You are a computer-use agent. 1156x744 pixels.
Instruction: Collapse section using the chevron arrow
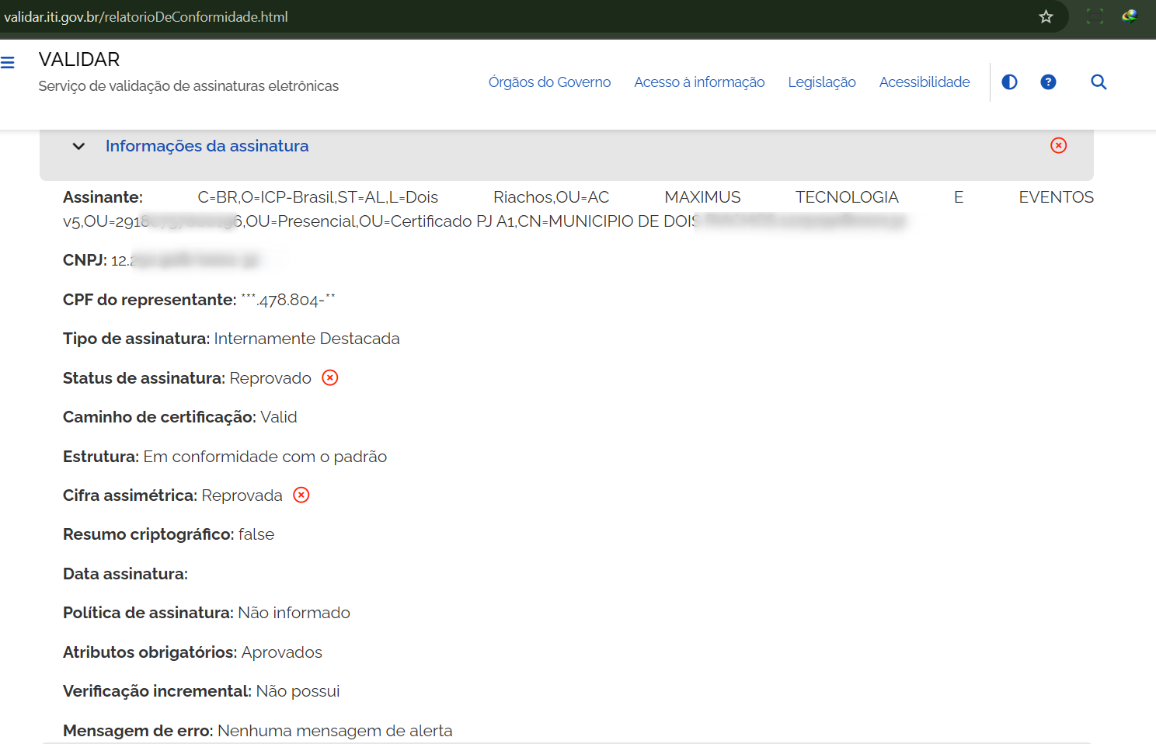click(78, 147)
